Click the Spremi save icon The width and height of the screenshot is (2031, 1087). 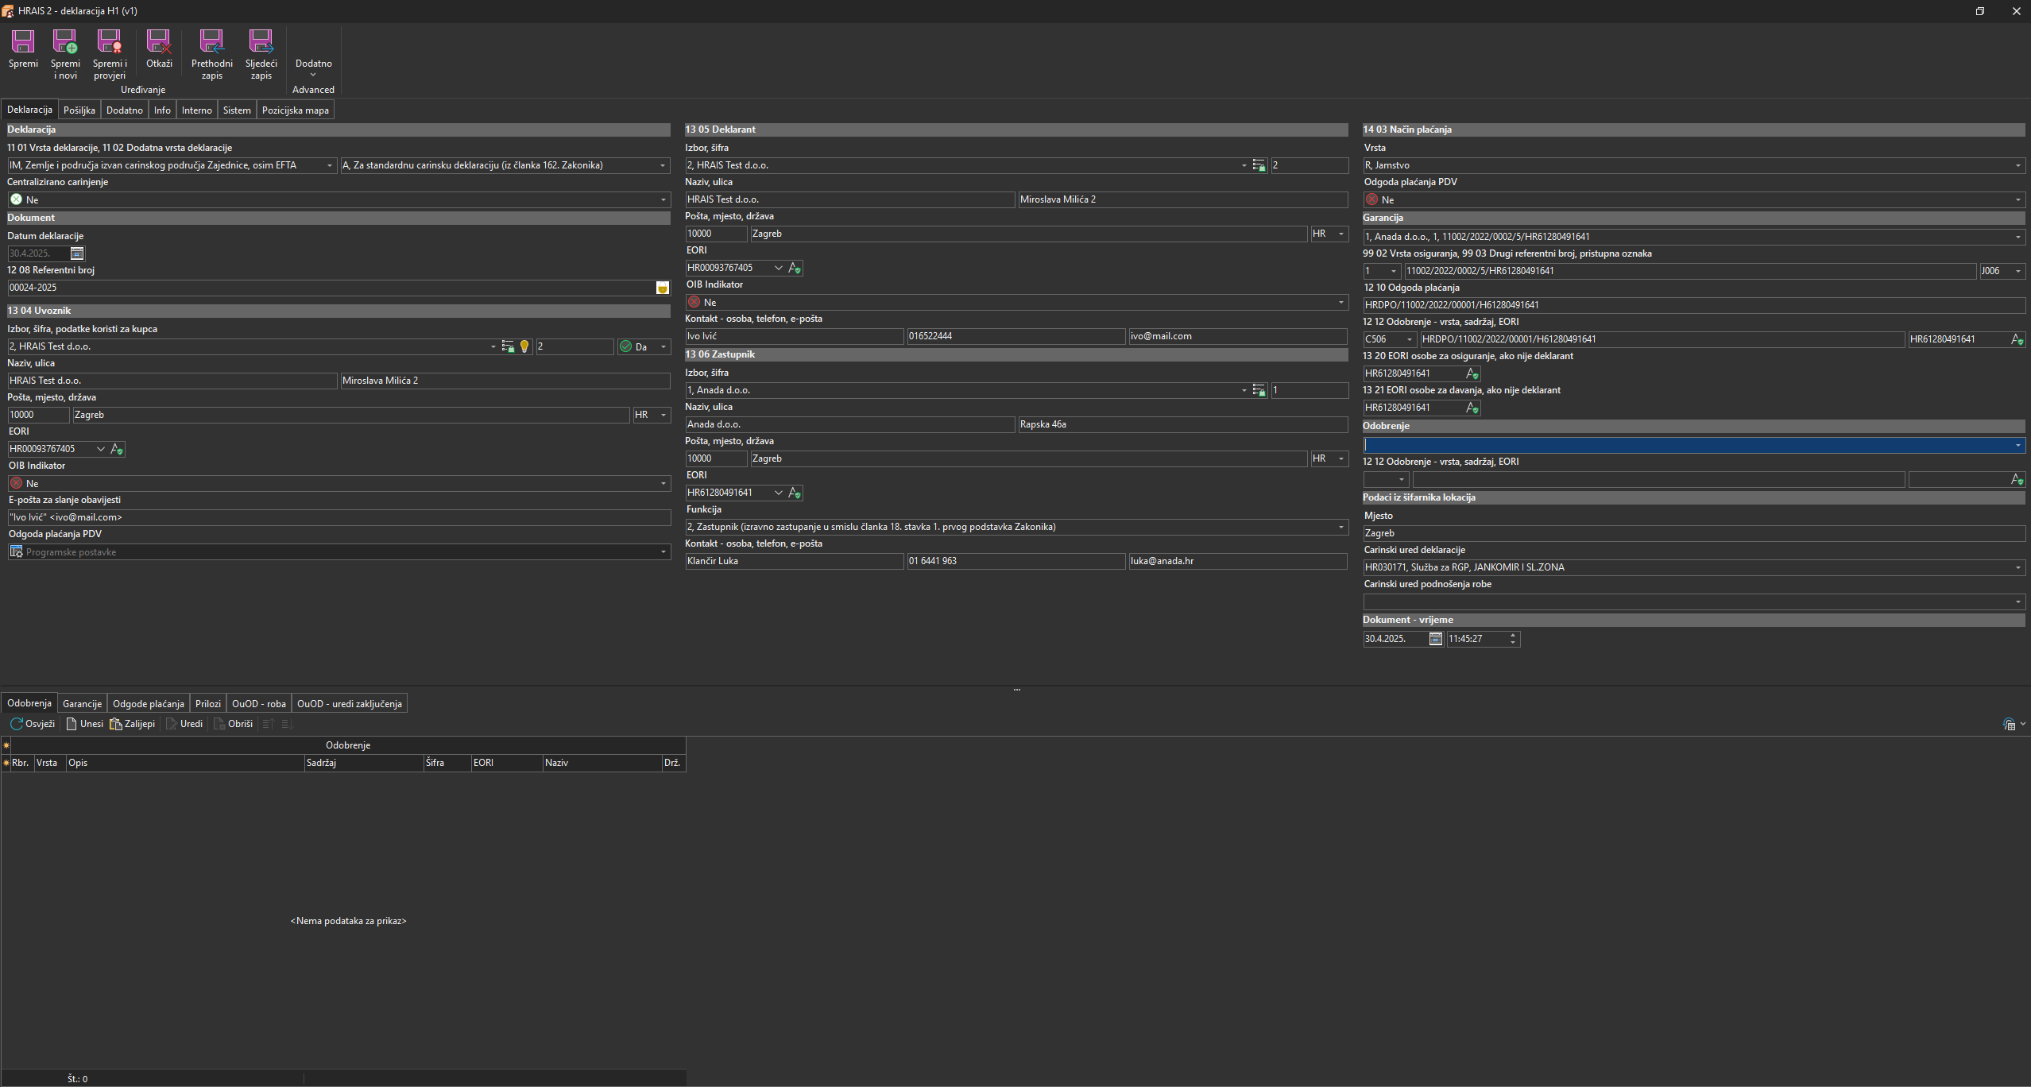coord(23,43)
